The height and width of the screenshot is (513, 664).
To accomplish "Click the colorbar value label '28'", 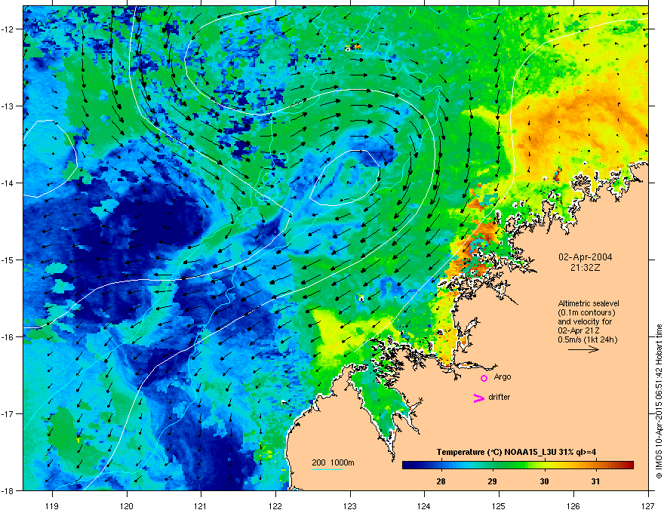I will 441,481.
